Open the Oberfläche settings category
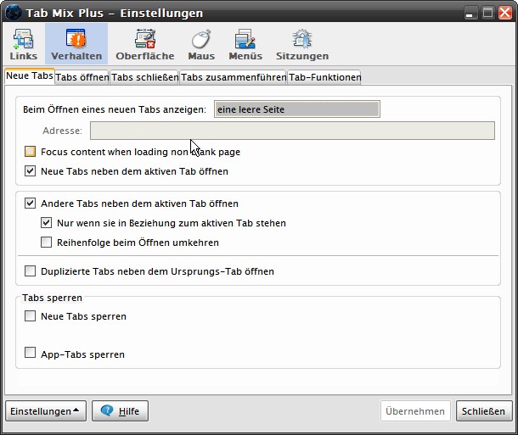Screen dimensions: 518x435 point(145,44)
